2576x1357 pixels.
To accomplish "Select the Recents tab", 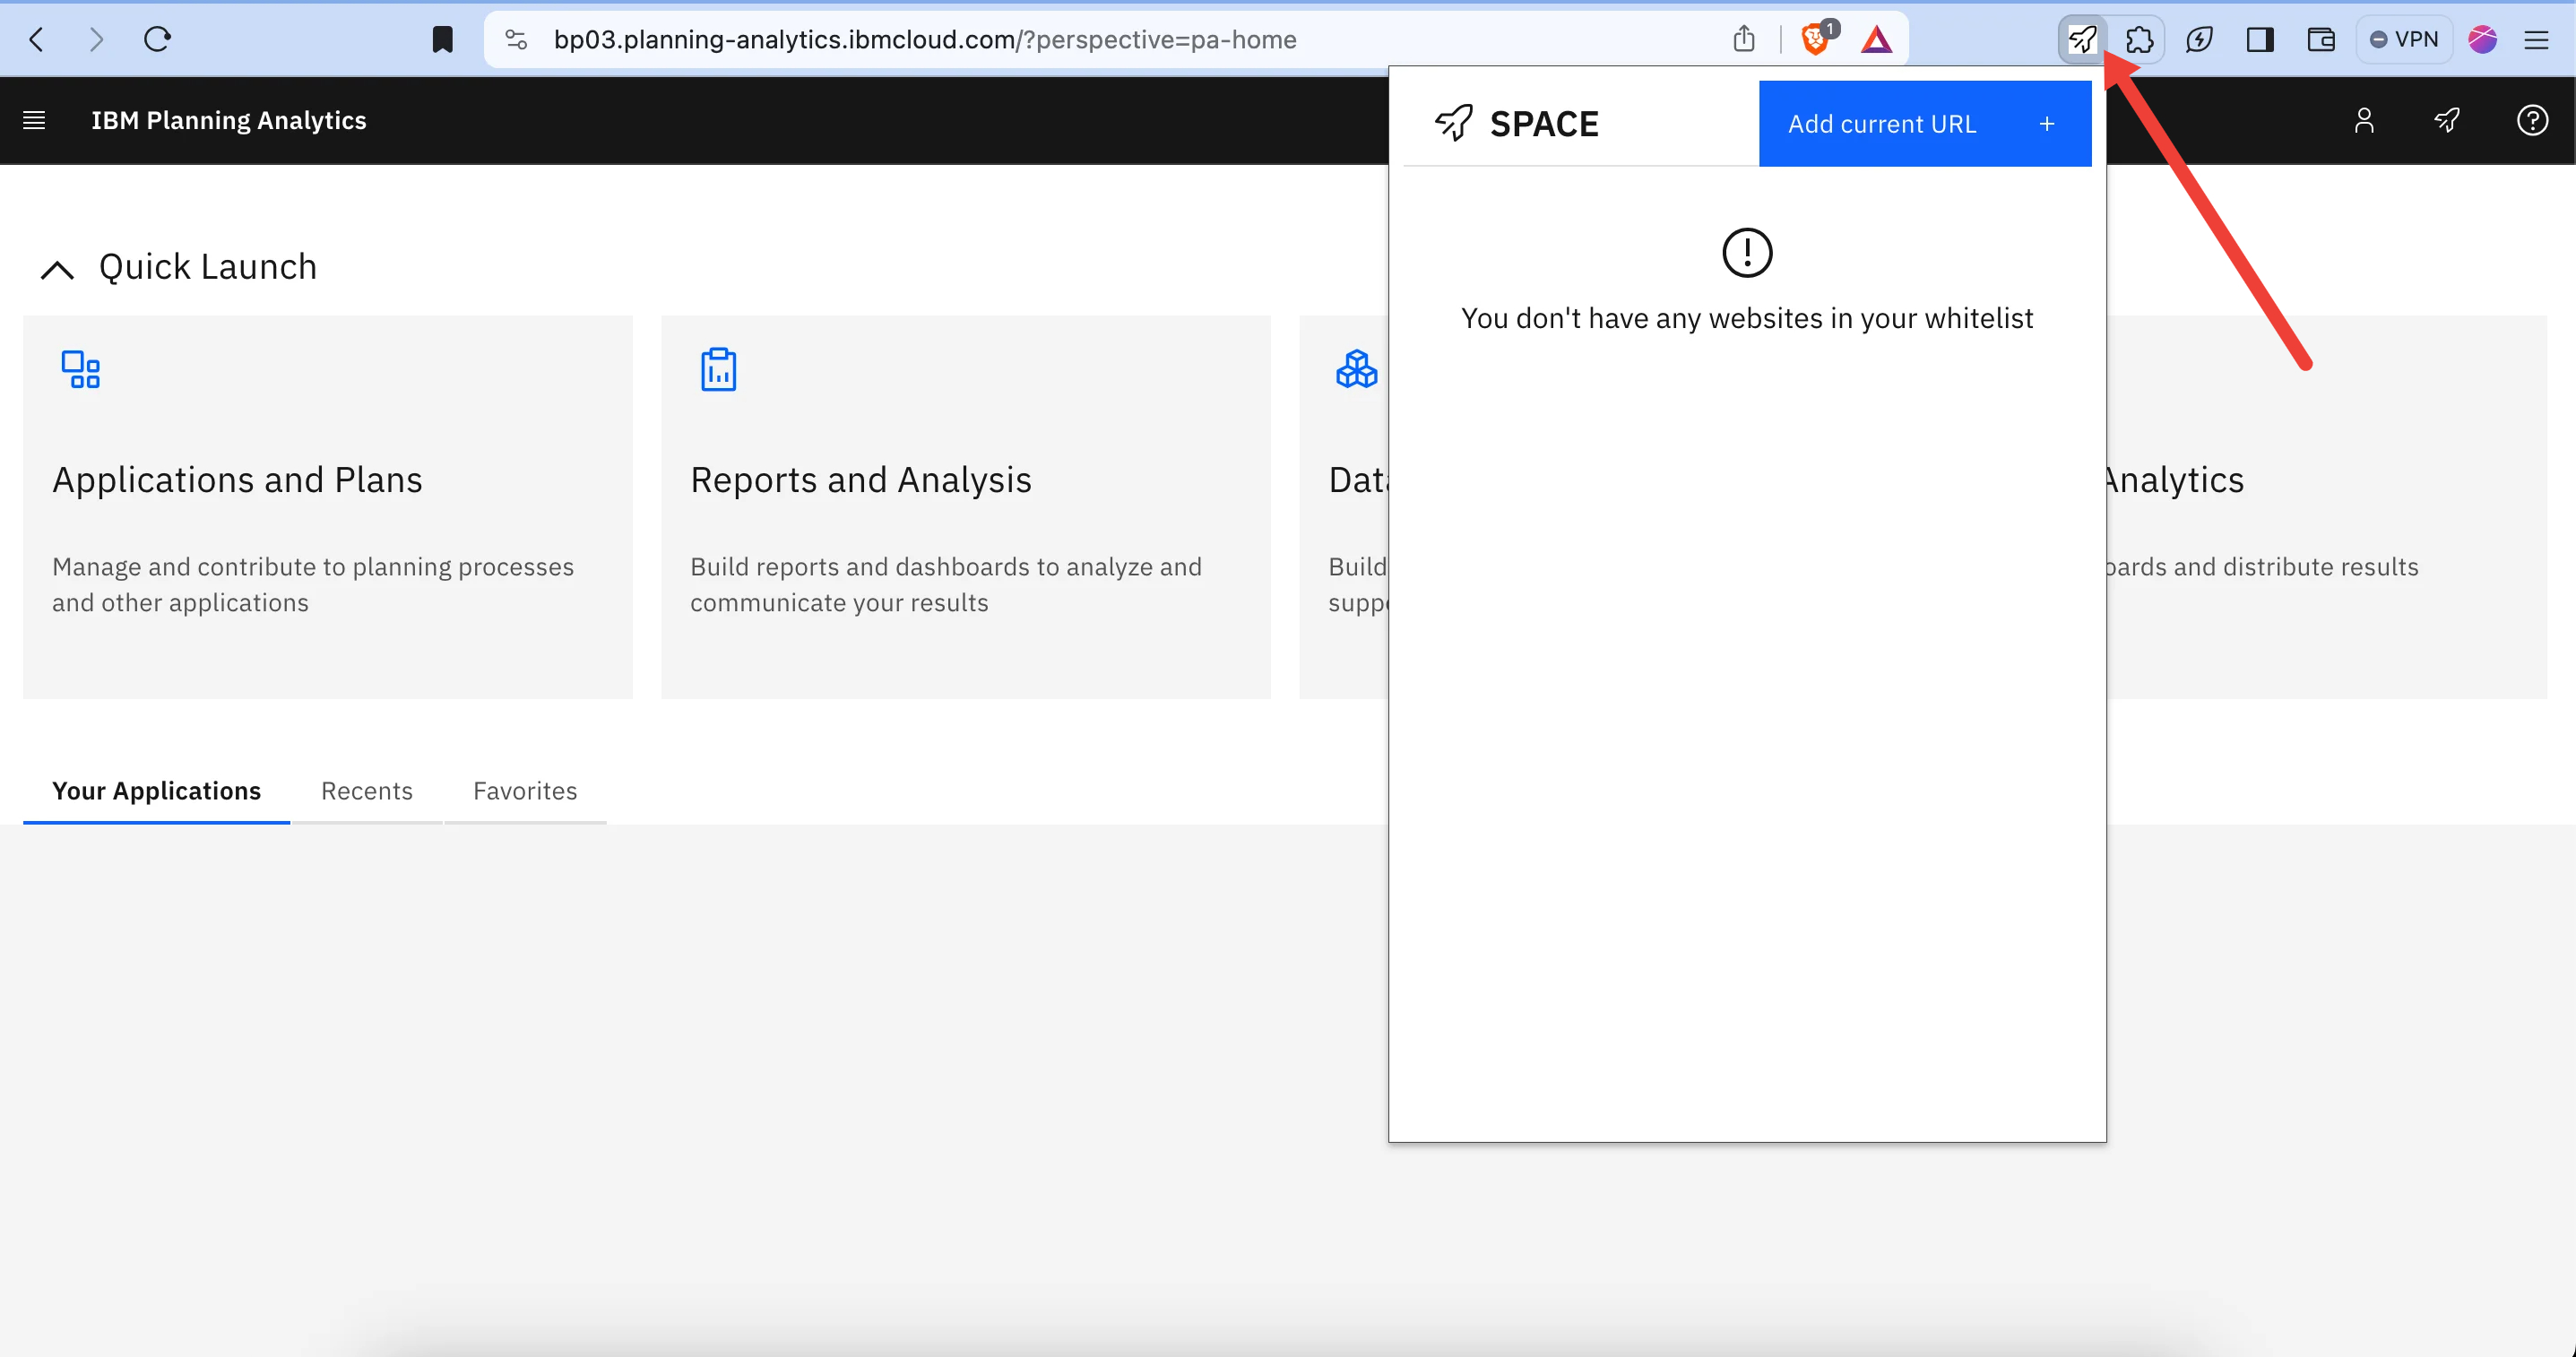I will click(368, 790).
